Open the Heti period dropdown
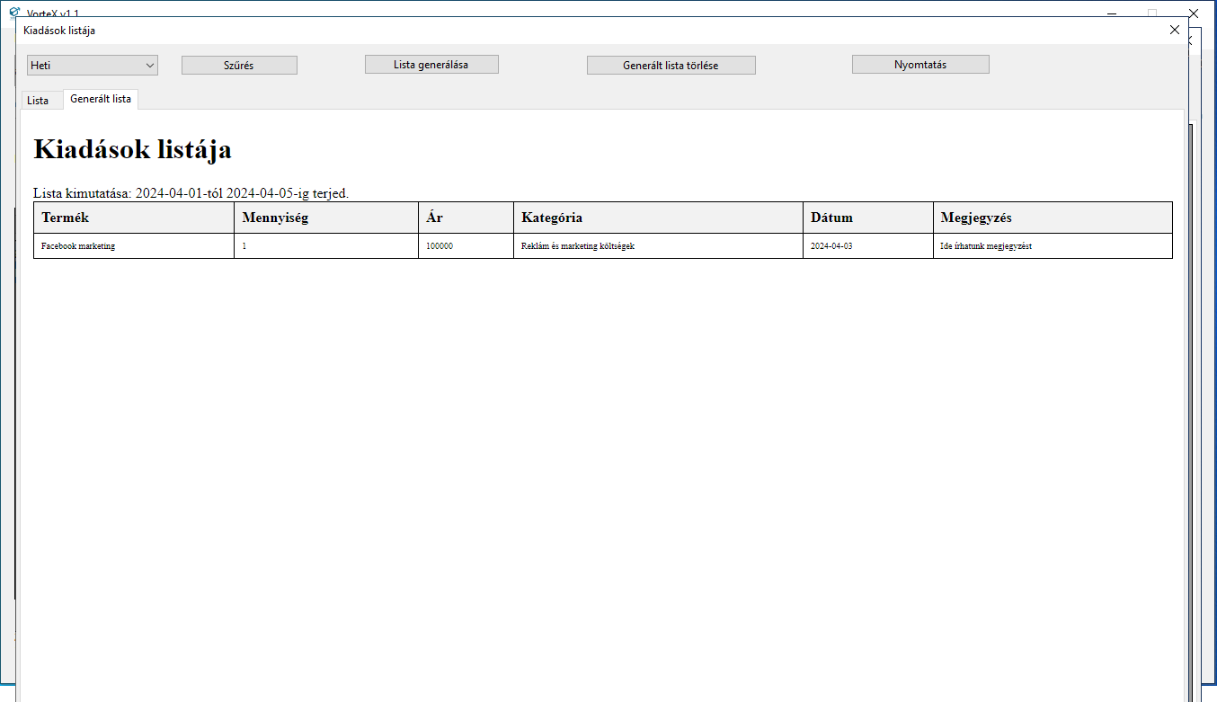This screenshot has height=702, width=1217. pyautogui.click(x=93, y=66)
